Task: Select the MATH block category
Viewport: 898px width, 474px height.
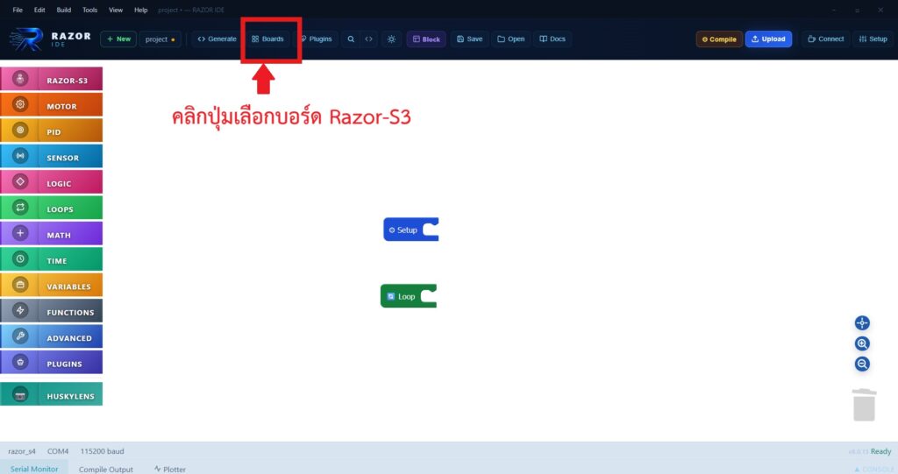Action: pyautogui.click(x=52, y=234)
